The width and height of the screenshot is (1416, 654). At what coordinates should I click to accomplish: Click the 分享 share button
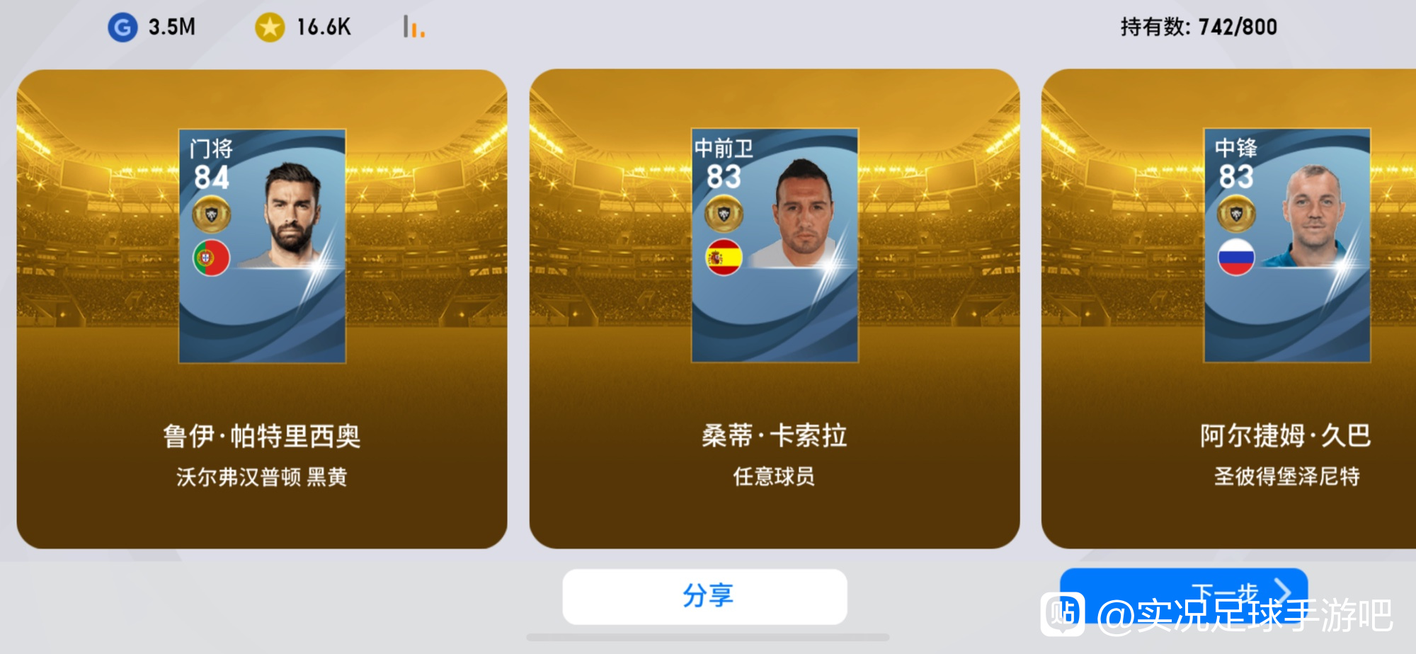tap(704, 596)
